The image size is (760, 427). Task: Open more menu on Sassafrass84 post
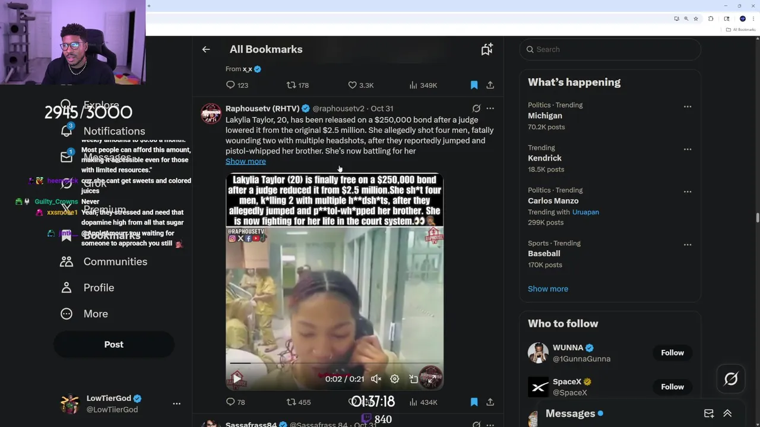(x=490, y=424)
